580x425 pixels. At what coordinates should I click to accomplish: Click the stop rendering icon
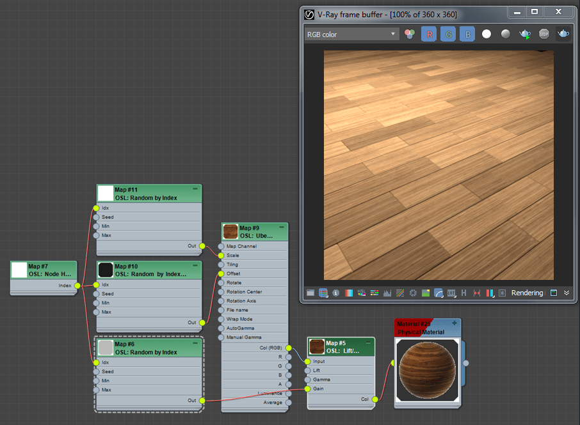tap(544, 35)
